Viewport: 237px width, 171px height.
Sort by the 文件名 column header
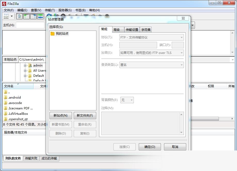click(18, 86)
